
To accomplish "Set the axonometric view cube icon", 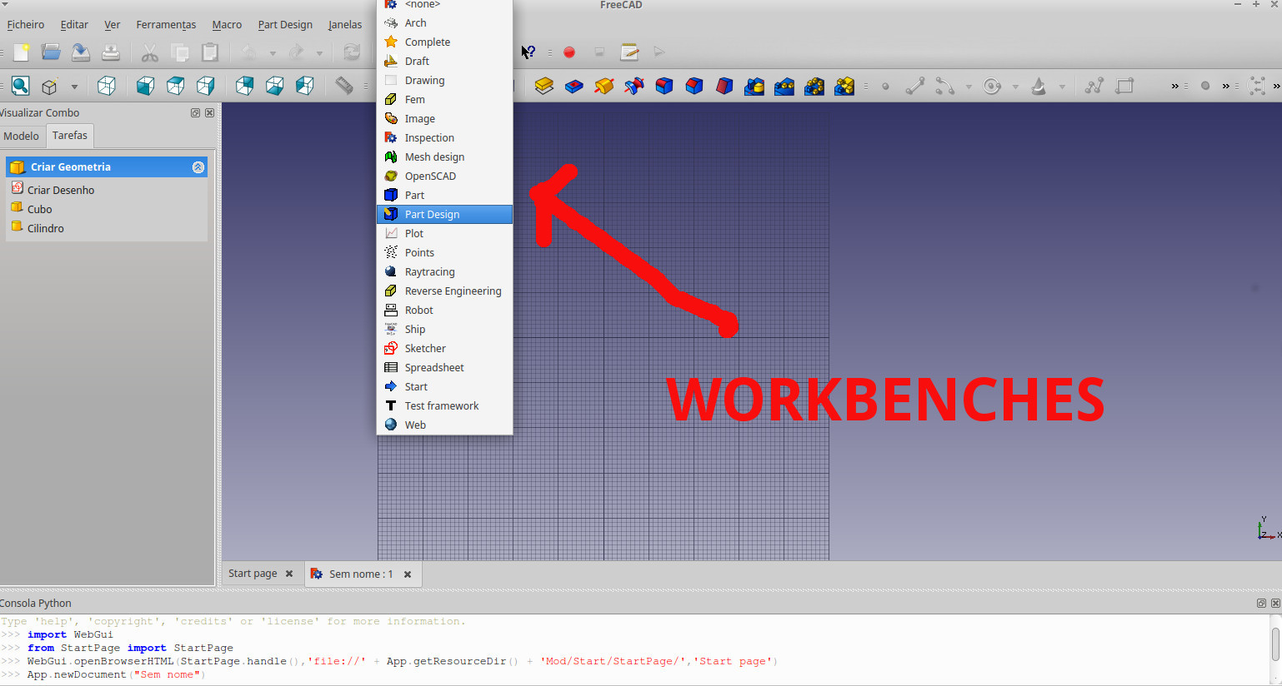I will [x=106, y=86].
